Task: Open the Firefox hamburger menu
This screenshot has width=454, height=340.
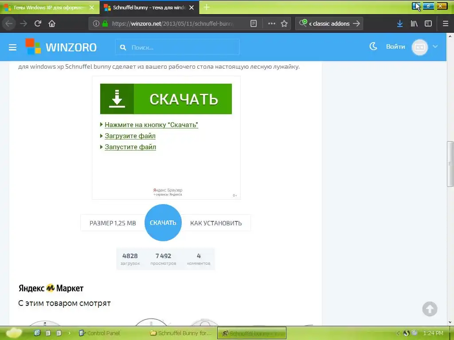Action: [446, 23]
